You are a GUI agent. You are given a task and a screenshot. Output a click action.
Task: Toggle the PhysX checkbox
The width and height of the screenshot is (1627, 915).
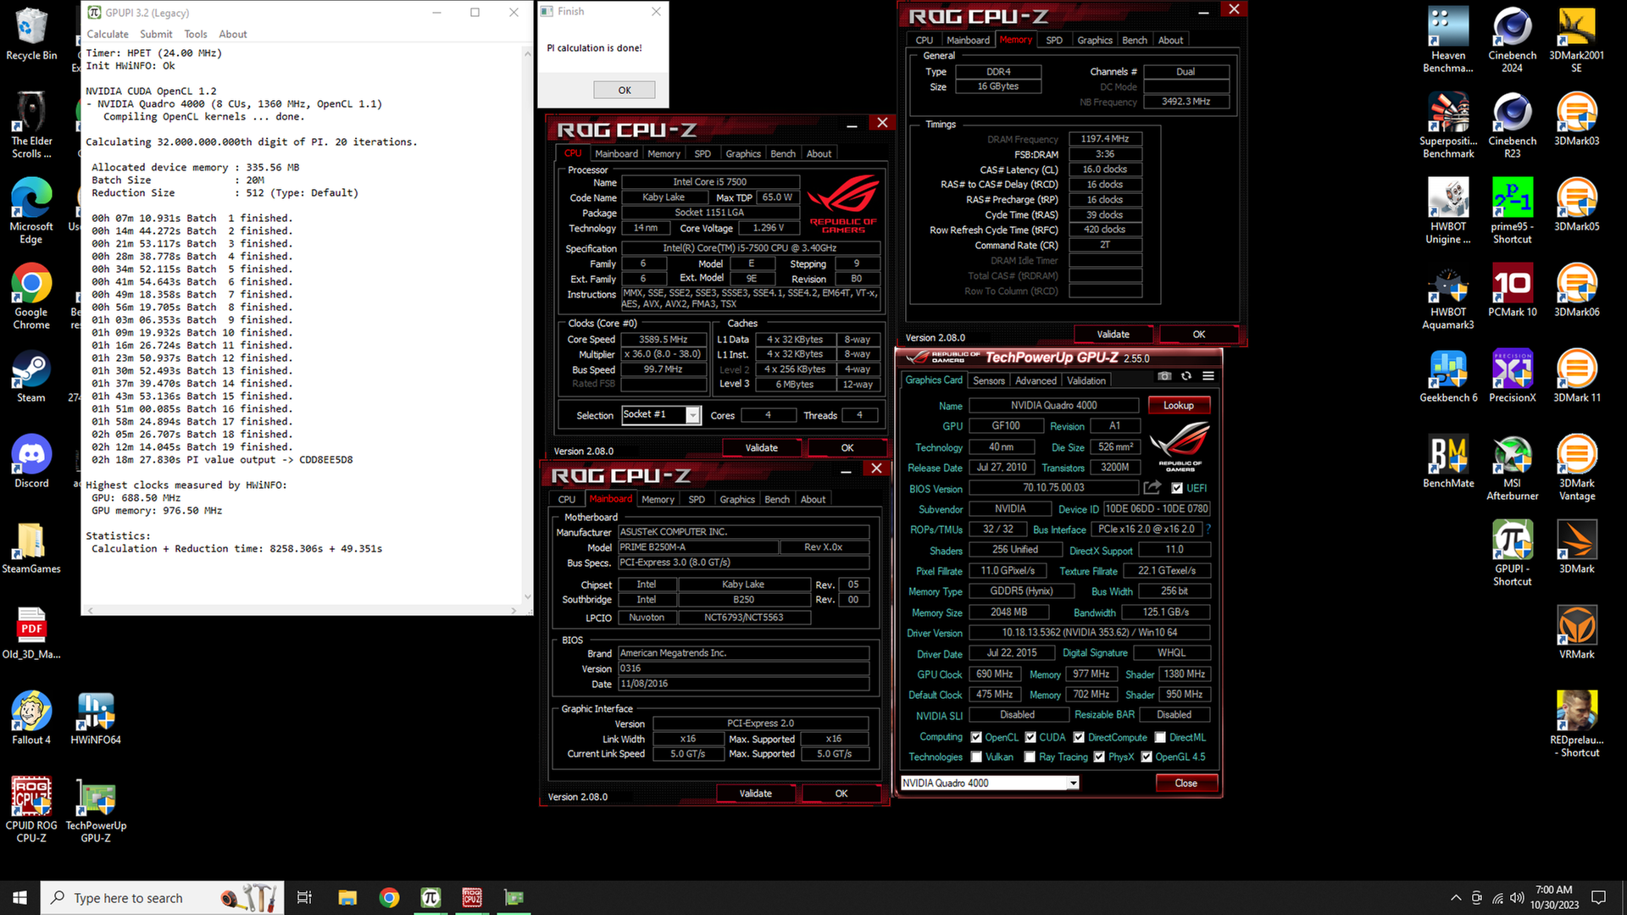[x=1099, y=757]
